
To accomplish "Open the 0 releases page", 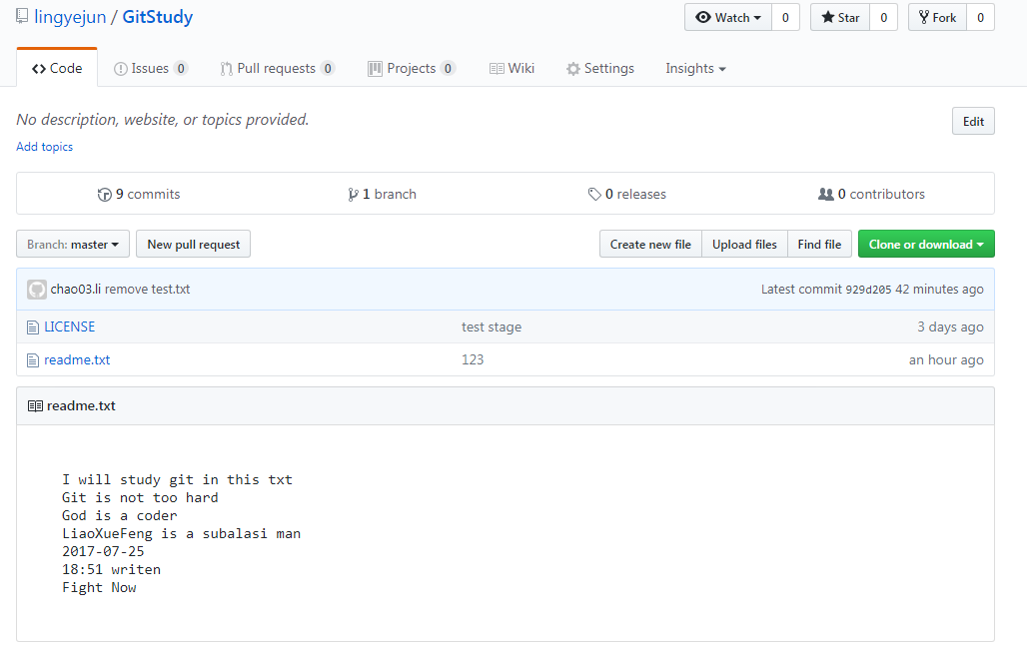I will (627, 195).
